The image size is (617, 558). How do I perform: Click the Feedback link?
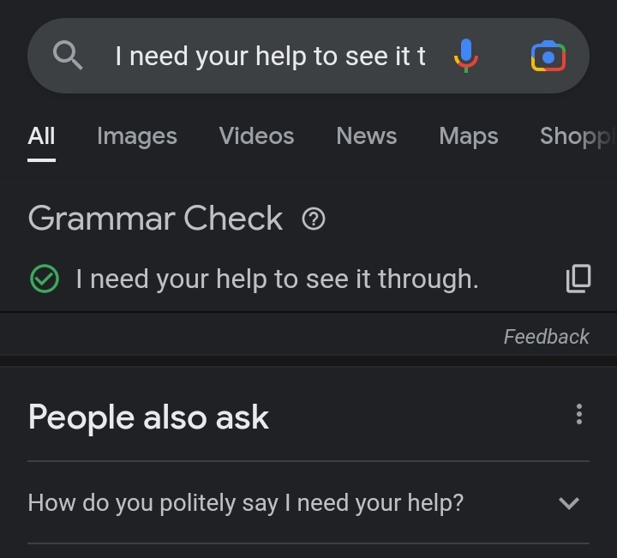pyautogui.click(x=546, y=337)
